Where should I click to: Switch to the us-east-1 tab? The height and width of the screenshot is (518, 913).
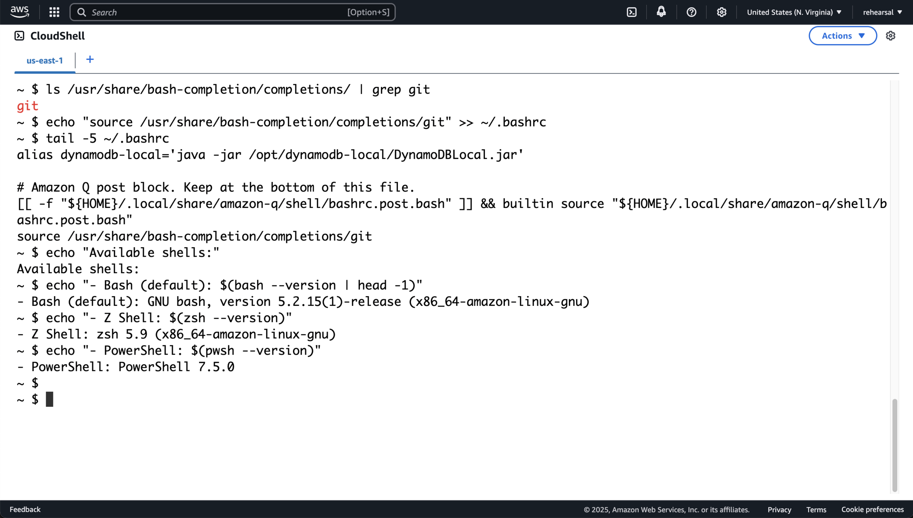(x=44, y=61)
